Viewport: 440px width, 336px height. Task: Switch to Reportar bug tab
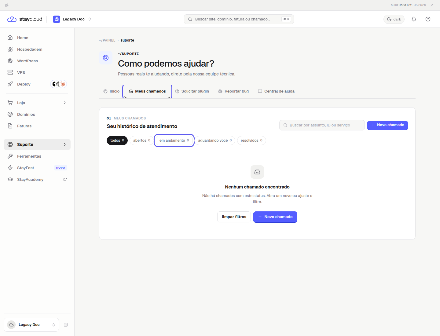click(x=233, y=91)
